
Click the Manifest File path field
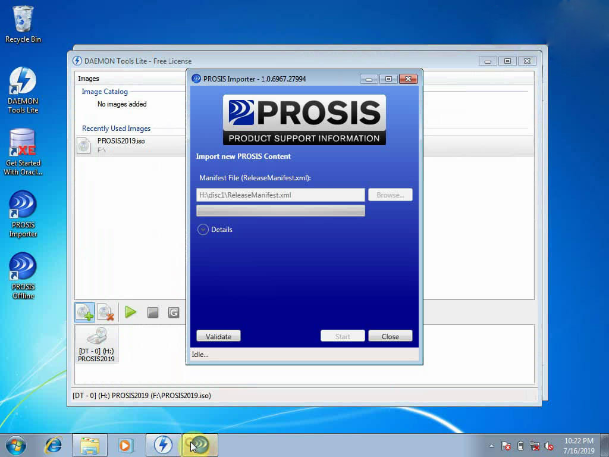(280, 195)
